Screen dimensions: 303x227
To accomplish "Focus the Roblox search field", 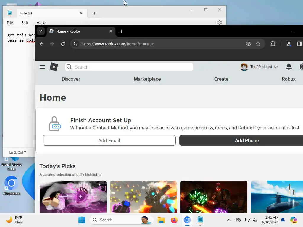I will (x=129, y=67).
